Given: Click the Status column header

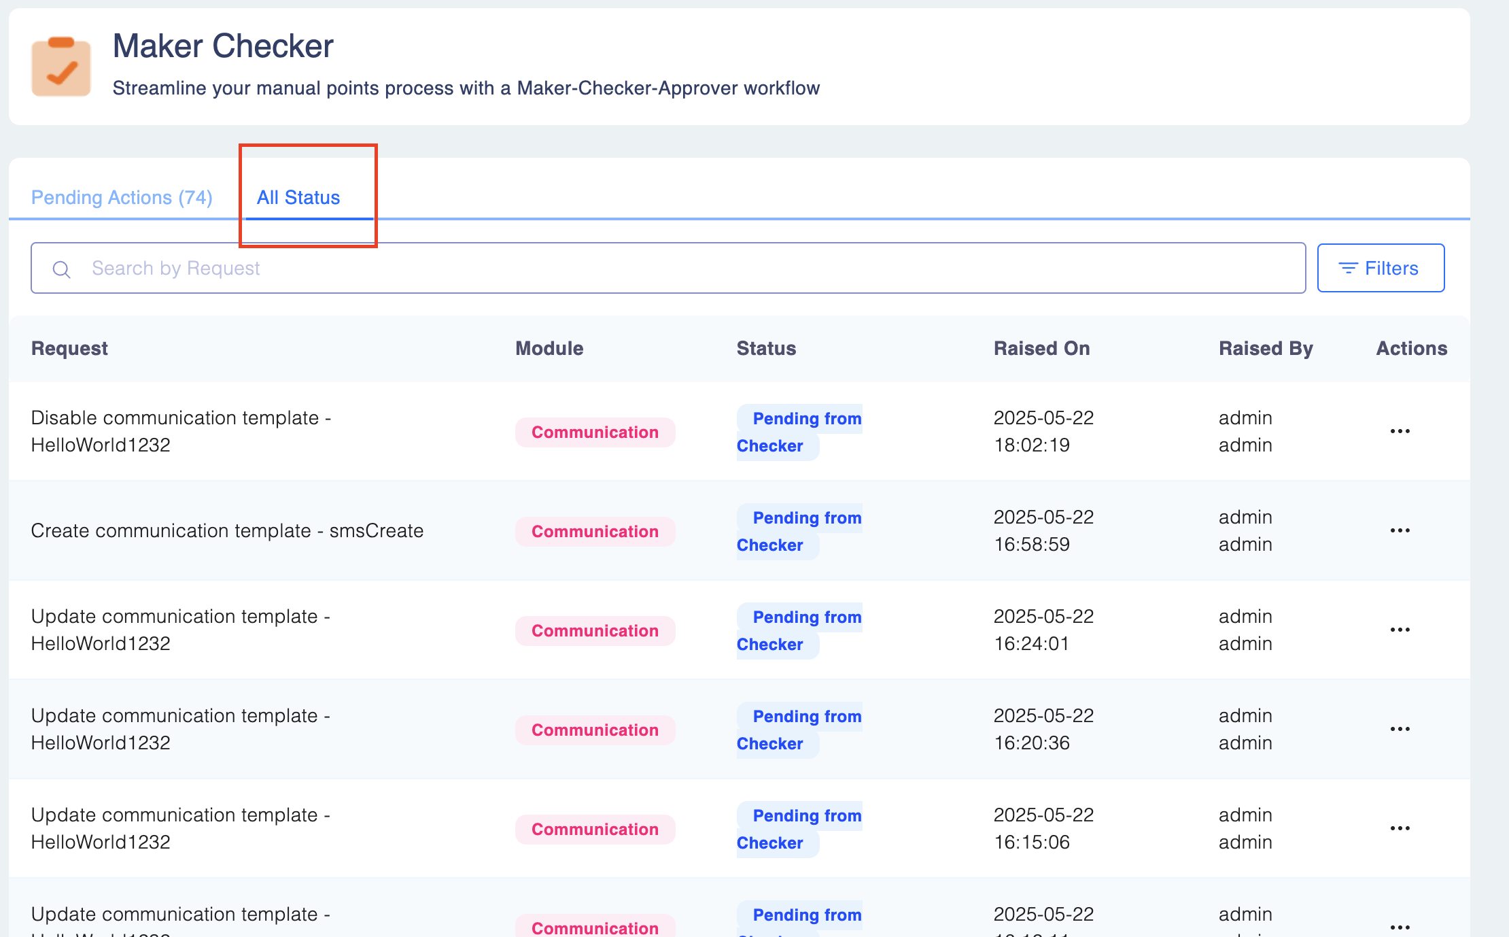Looking at the screenshot, I should pyautogui.click(x=766, y=348).
